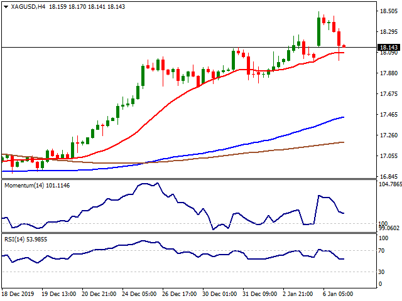Open the chart dropdown triangle beside XAGUSD
Screen dimensions: 402x301
click(6, 7)
